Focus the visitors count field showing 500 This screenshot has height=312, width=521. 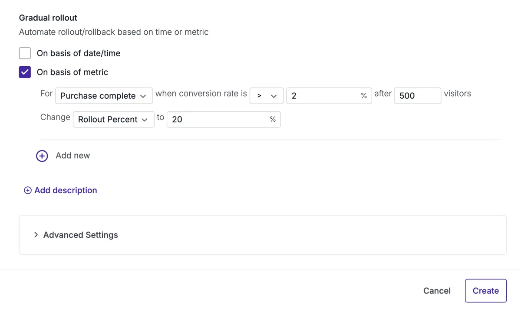pos(418,96)
